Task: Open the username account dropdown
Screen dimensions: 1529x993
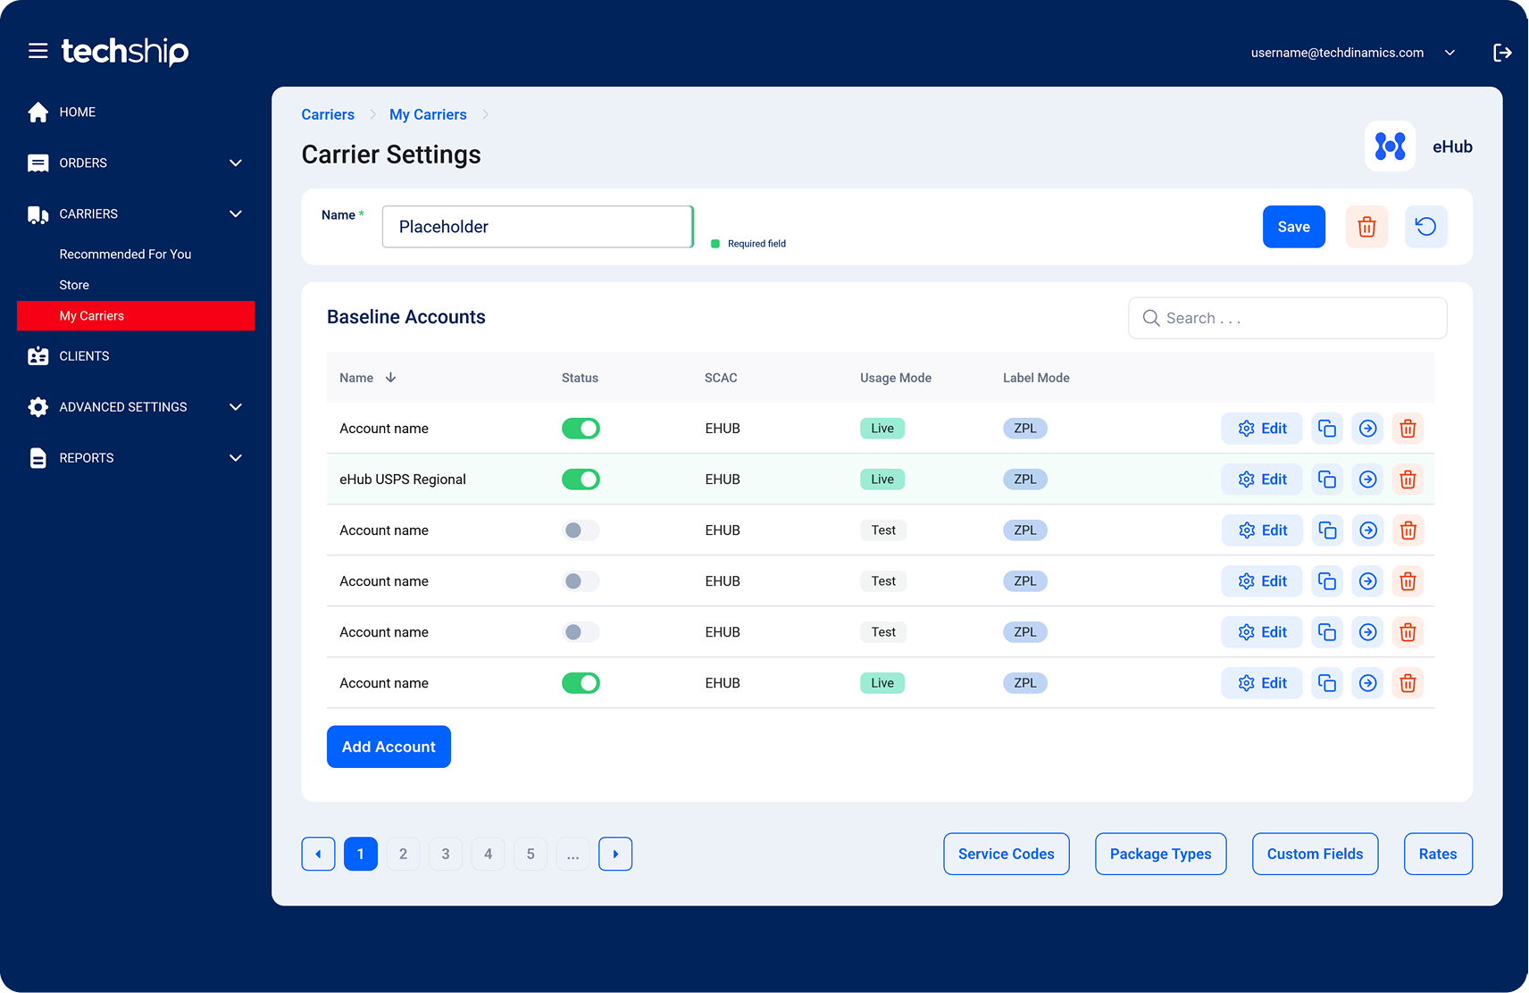Action: coord(1450,53)
